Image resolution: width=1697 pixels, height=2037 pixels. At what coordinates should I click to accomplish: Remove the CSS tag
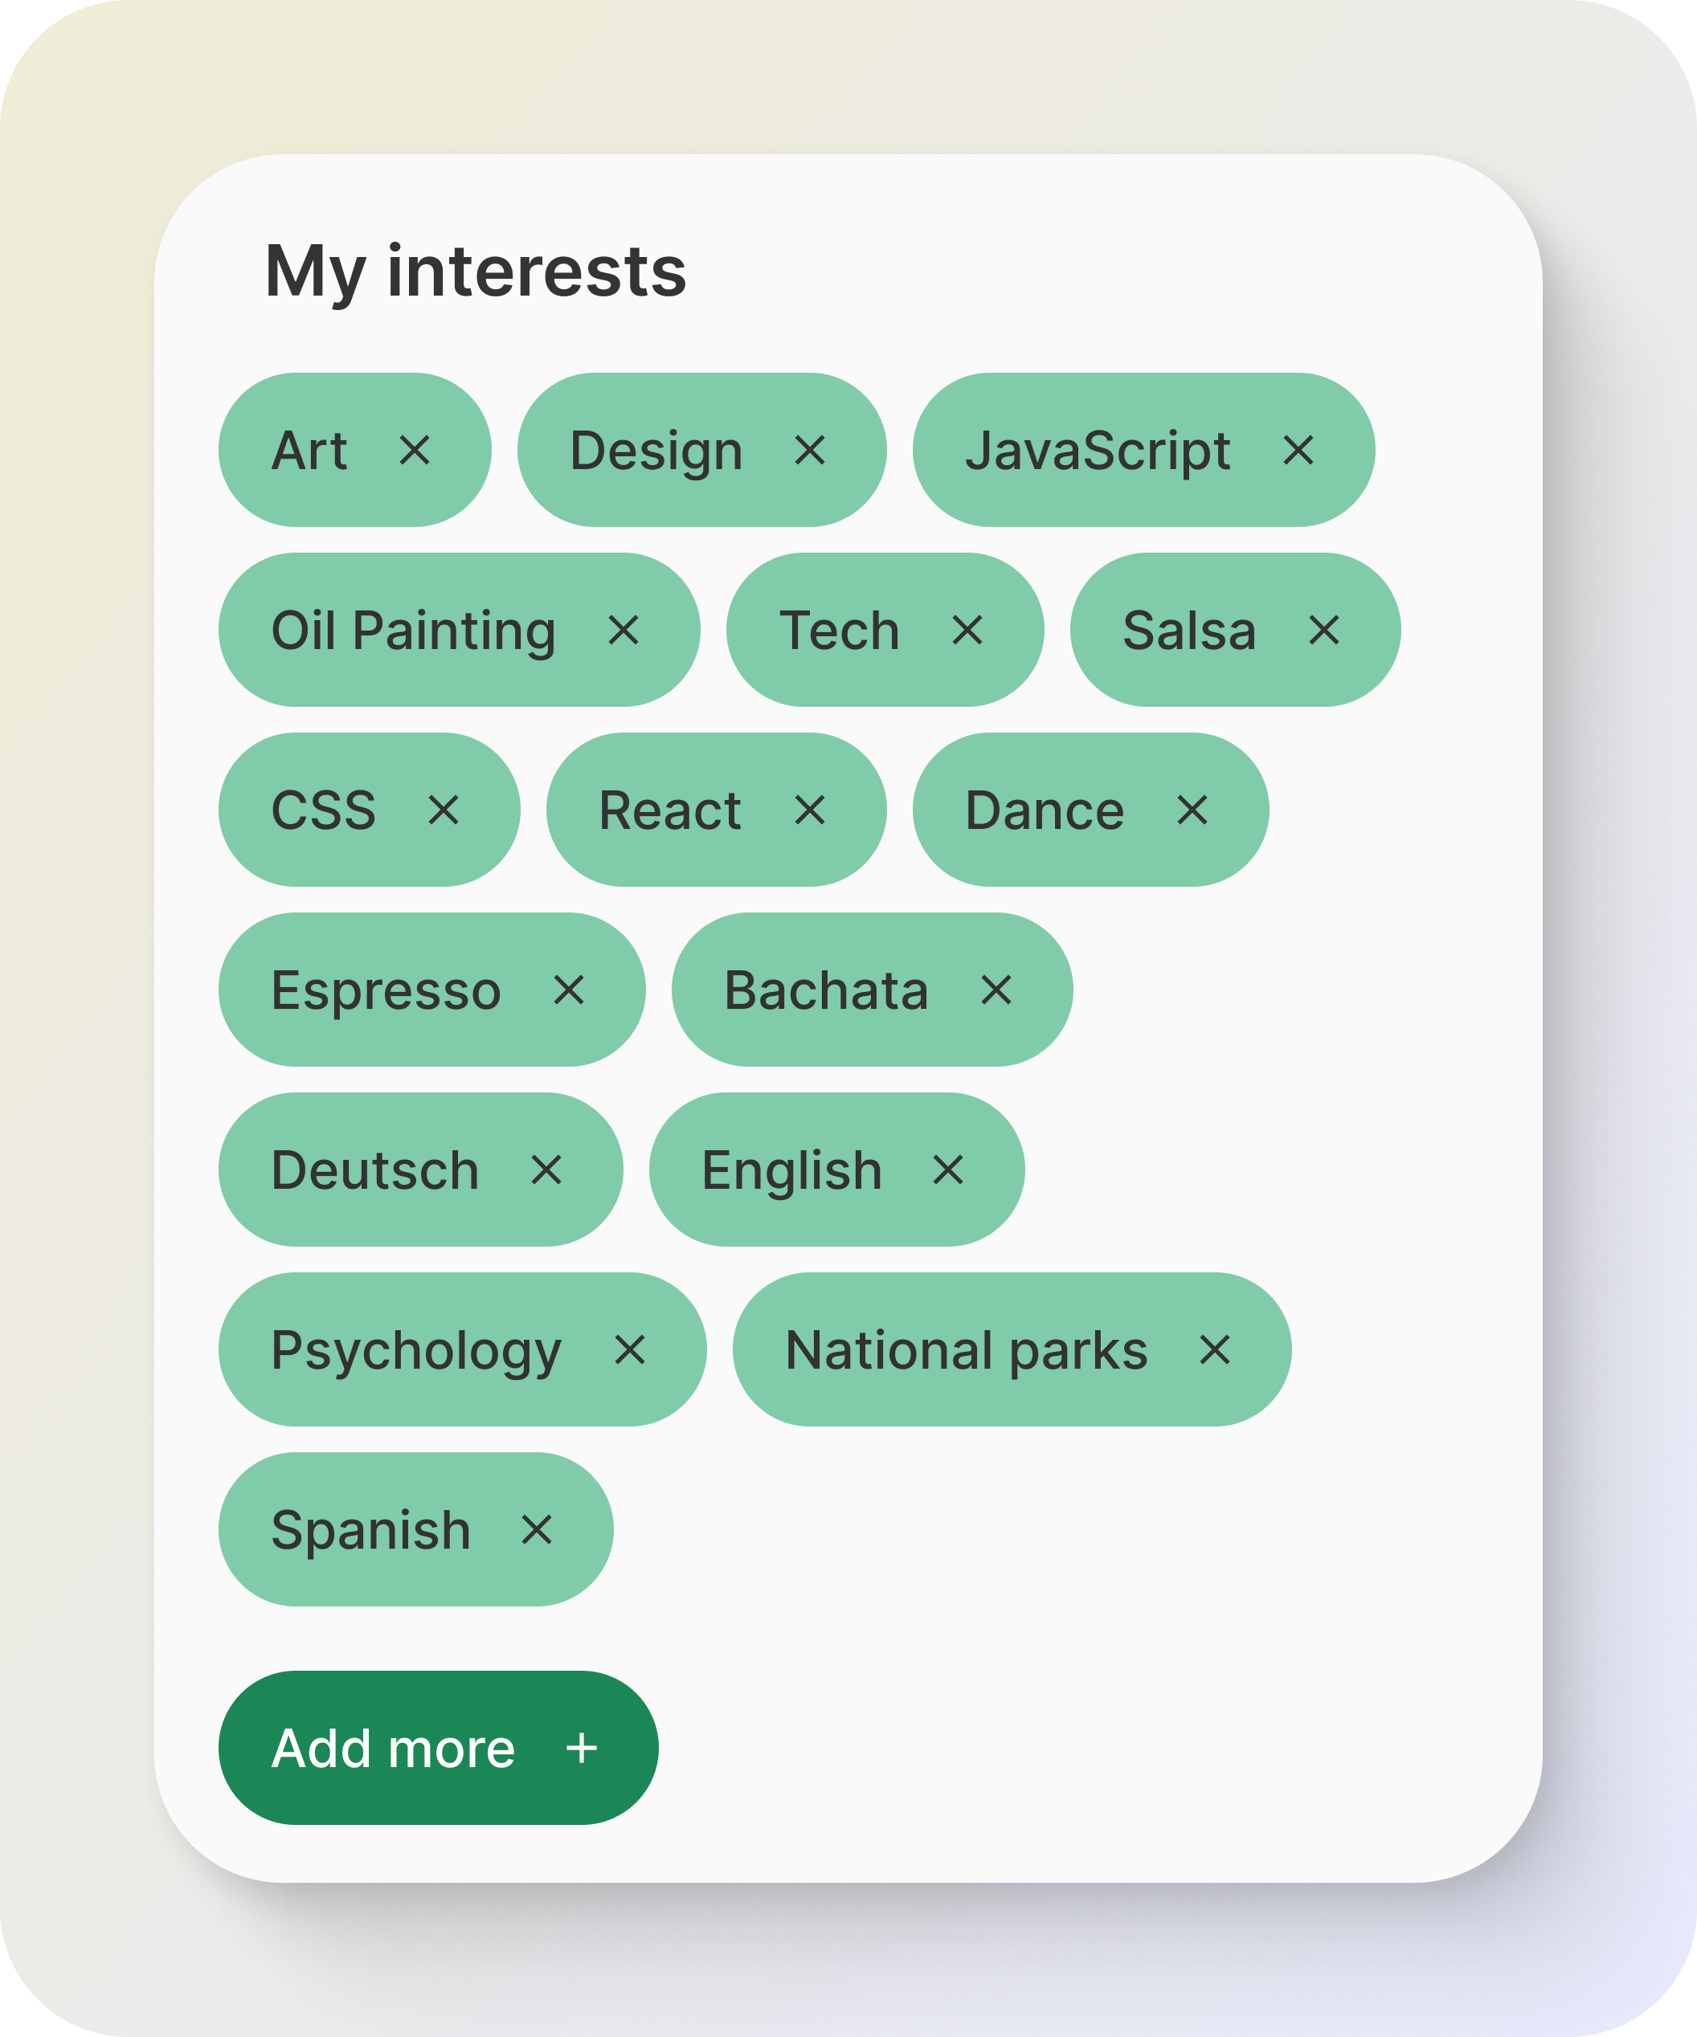tap(444, 810)
